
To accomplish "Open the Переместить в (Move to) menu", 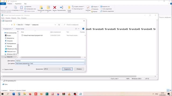I will (41, 9).
